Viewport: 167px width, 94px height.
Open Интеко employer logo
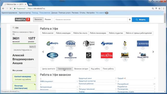[52, 55]
